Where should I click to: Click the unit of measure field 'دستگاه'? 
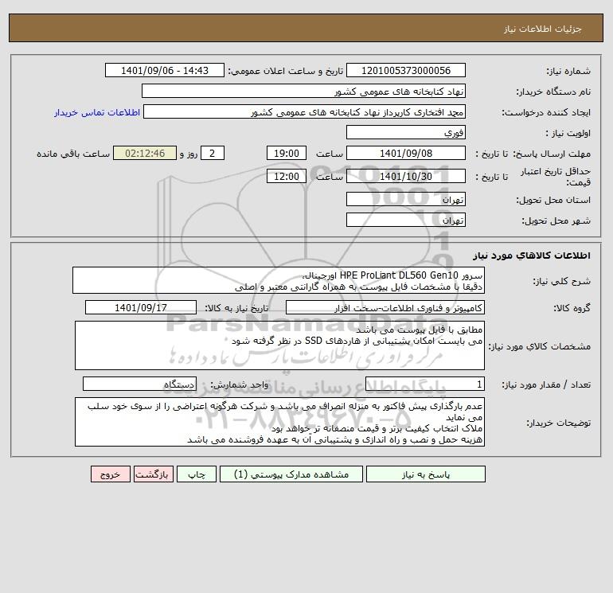[139, 384]
